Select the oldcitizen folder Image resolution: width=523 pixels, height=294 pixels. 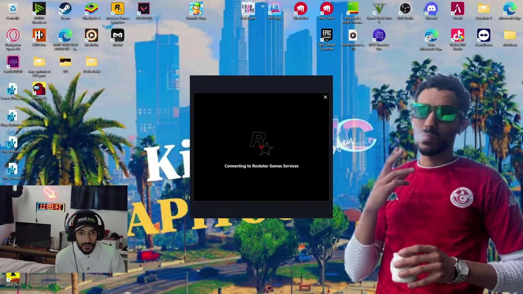point(510,38)
